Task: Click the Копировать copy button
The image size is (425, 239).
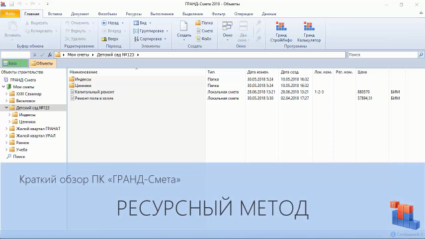Action: 39,31
